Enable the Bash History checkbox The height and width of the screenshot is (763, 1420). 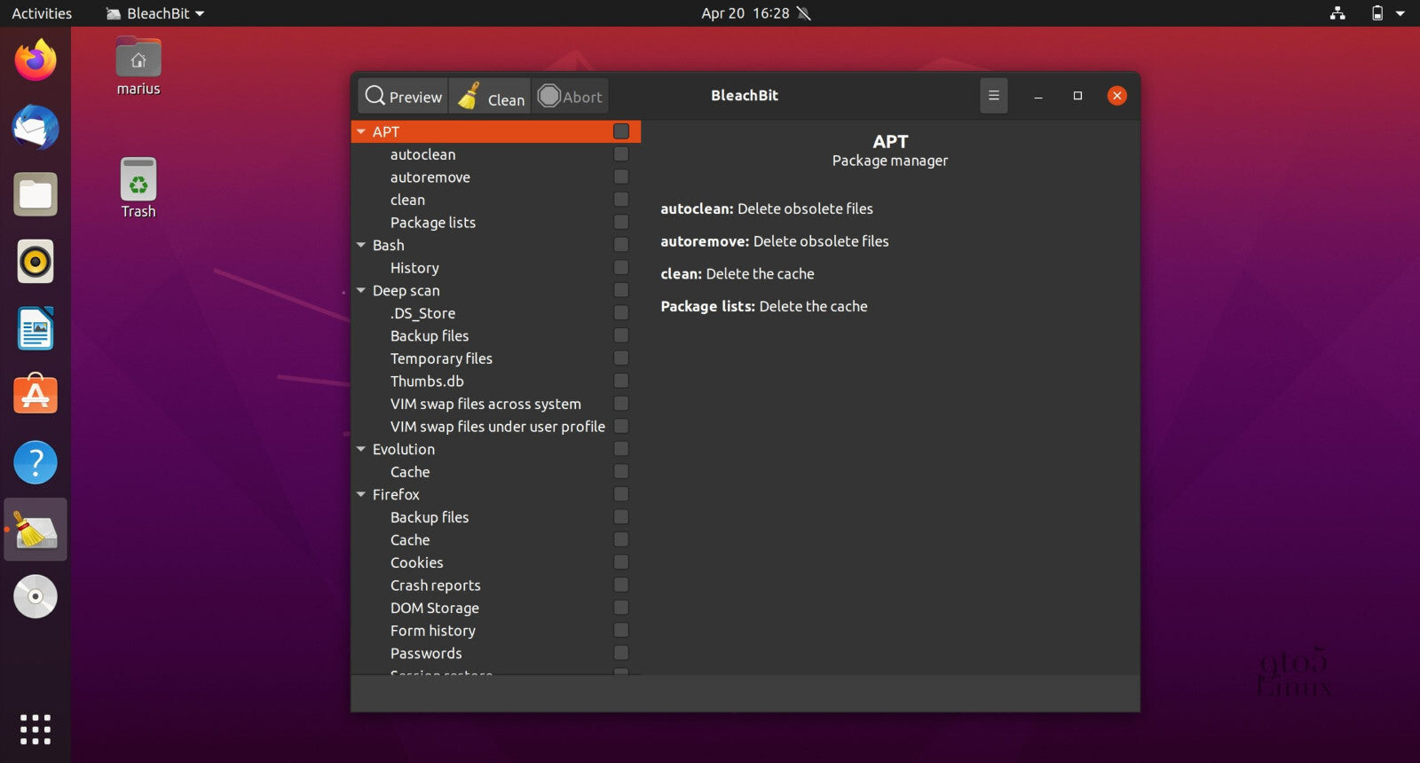click(x=621, y=267)
